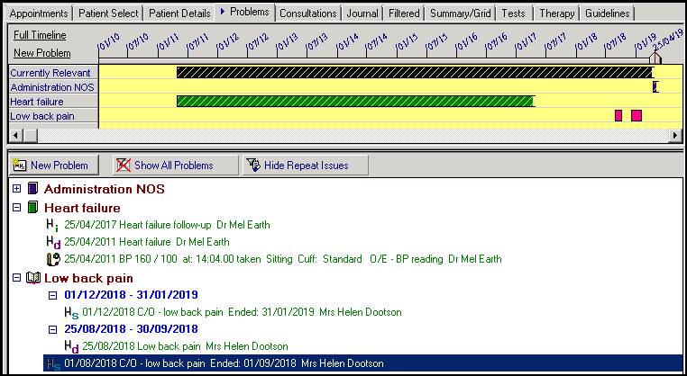Click the 25/04/2011 Heart failure diagnosis icon

52,243
